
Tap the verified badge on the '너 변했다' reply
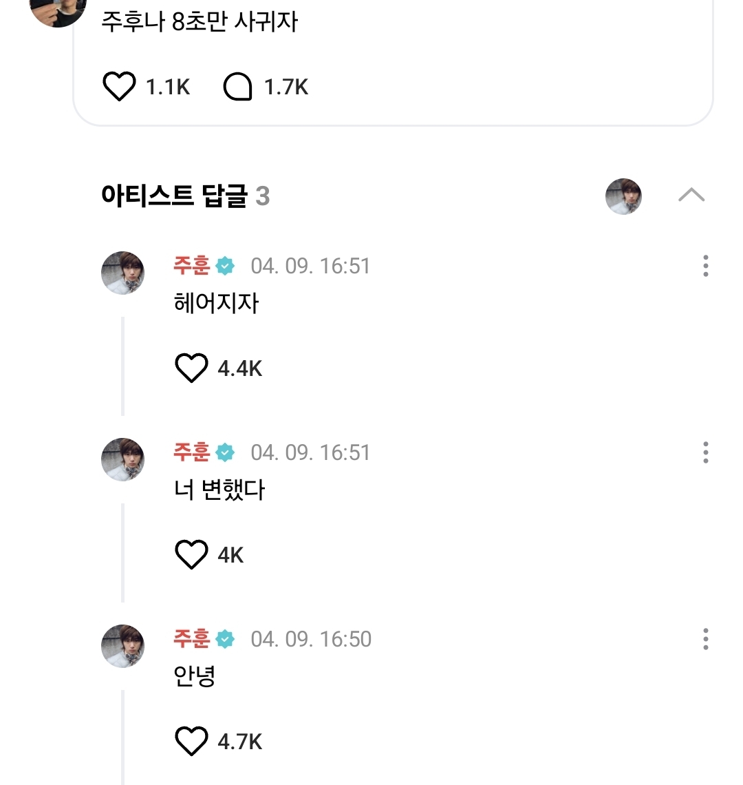pyautogui.click(x=225, y=452)
